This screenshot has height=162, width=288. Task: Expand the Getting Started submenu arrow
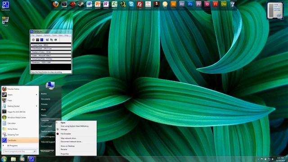point(36,106)
